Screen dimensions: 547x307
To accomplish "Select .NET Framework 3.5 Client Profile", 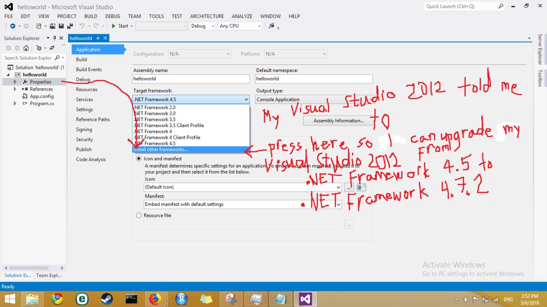I will [191, 125].
